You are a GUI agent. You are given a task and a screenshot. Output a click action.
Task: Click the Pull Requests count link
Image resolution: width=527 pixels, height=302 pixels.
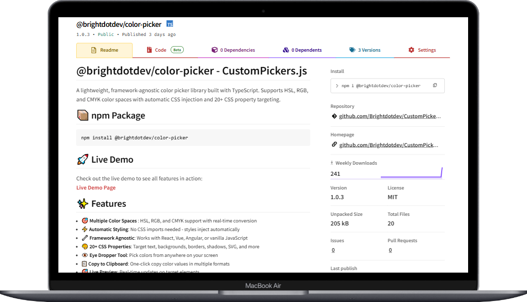point(390,250)
